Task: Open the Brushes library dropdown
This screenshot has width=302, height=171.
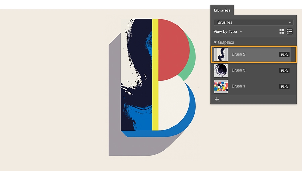Action: click(253, 22)
